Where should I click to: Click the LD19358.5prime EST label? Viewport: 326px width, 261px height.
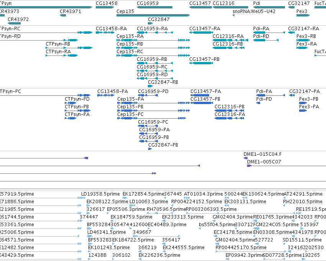(100, 194)
